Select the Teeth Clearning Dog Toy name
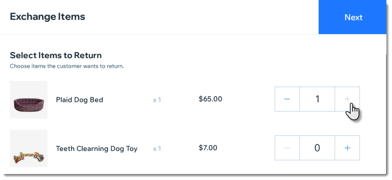The height and width of the screenshot is (180, 392). point(97,149)
